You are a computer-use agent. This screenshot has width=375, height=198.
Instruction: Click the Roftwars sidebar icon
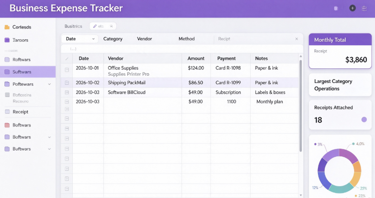[x=7, y=59]
